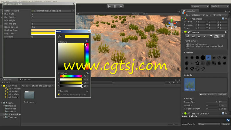Toggle the Billboard checkbox
This screenshot has height=130, width=231.
pos(32,37)
